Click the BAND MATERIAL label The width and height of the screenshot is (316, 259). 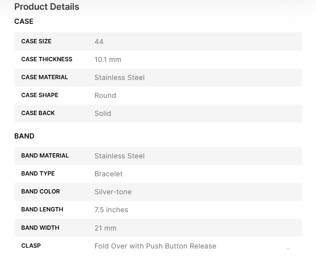pyautogui.click(x=45, y=156)
